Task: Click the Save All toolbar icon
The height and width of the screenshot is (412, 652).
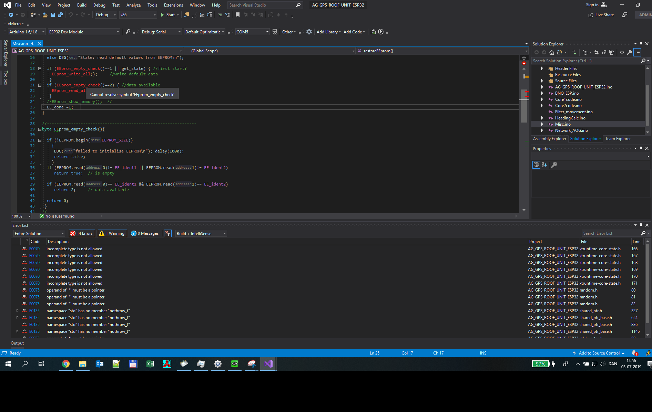Action: tap(60, 15)
